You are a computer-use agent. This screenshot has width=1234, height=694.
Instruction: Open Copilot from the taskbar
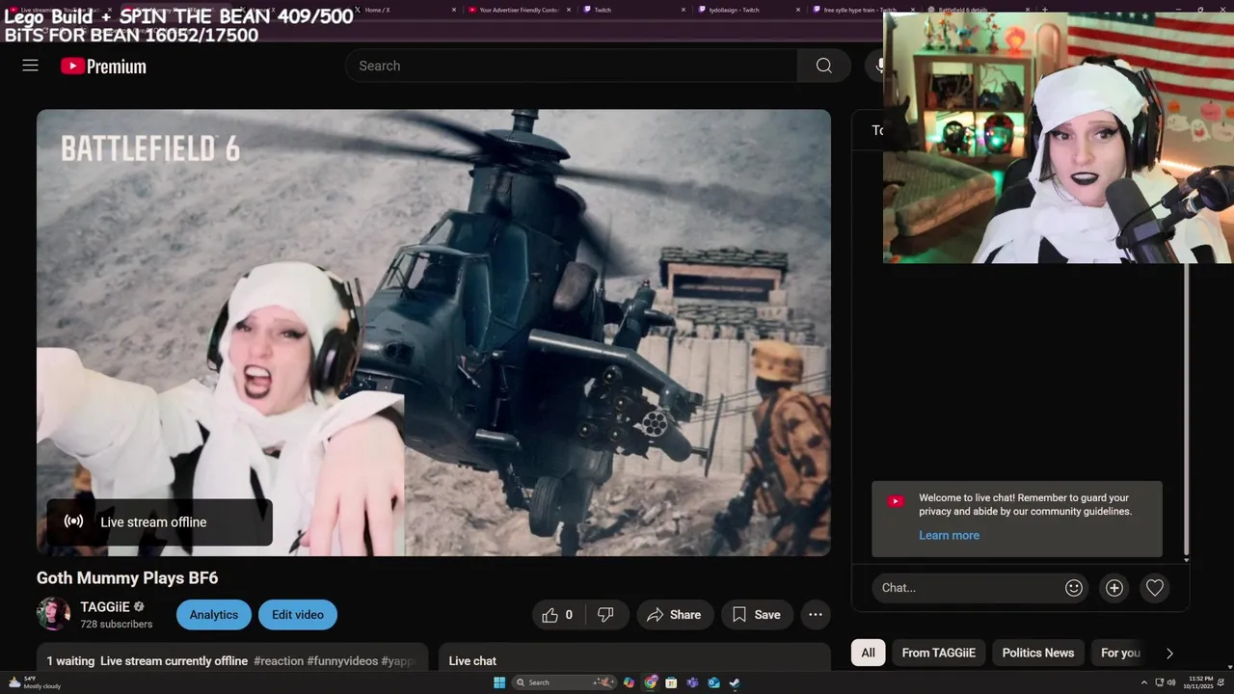(x=629, y=682)
